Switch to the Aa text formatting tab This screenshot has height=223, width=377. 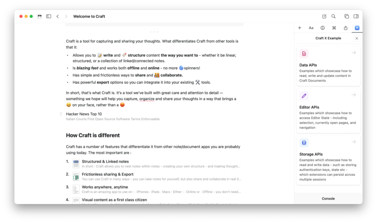point(311,28)
